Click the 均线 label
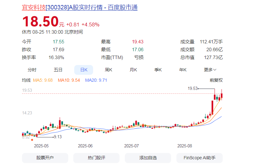The image size is (256, 164). (x=26, y=80)
